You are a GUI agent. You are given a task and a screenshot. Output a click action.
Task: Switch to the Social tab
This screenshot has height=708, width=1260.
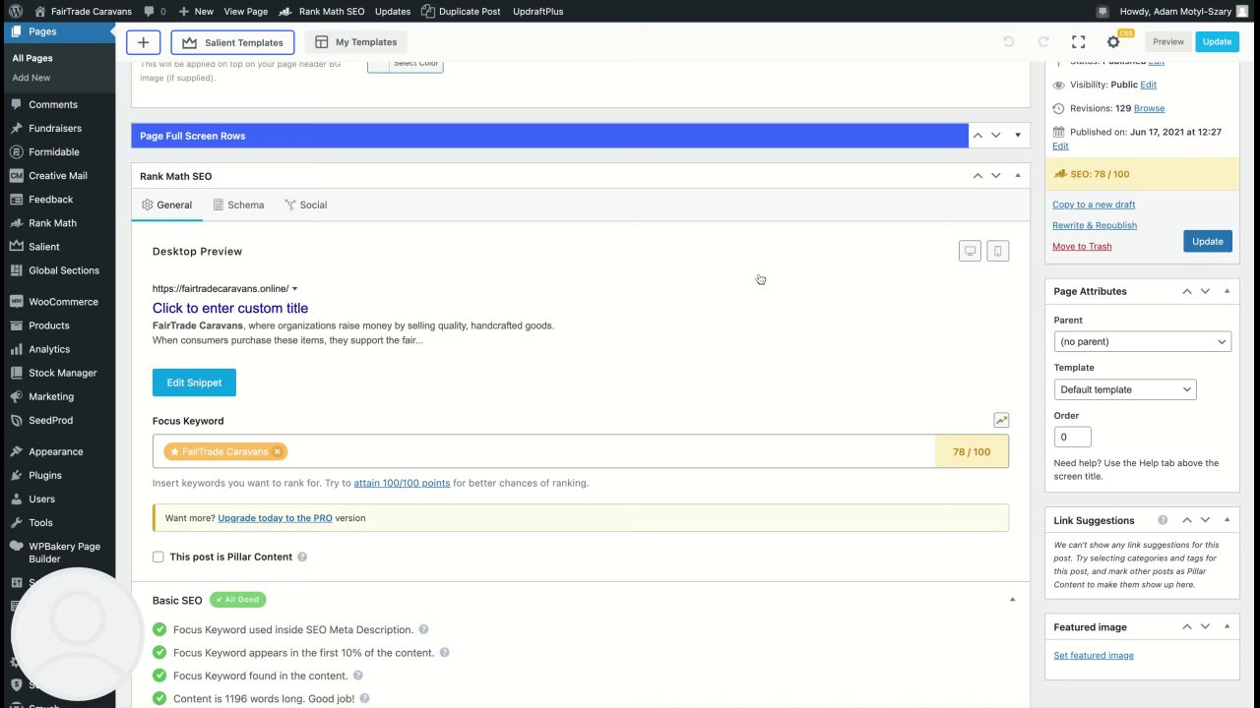tap(305, 205)
